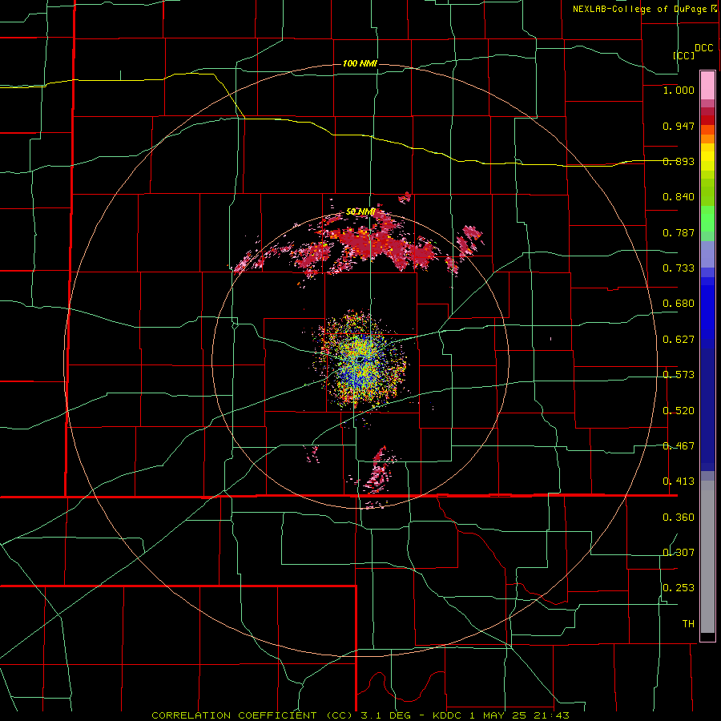Click the 0.573 color scale value
The image size is (721, 721).
(x=679, y=375)
